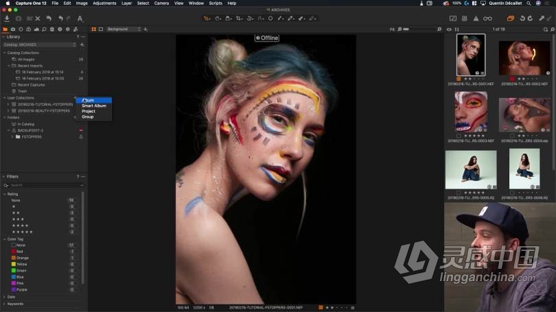The width and height of the screenshot is (556, 312).
Task: Choose Smart Album from the popup menu
Action: coord(94,106)
